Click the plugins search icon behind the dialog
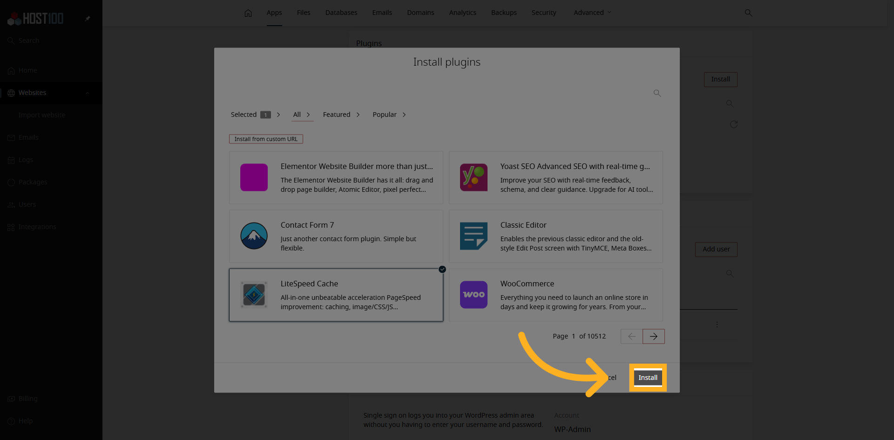This screenshot has height=440, width=894. click(730, 103)
